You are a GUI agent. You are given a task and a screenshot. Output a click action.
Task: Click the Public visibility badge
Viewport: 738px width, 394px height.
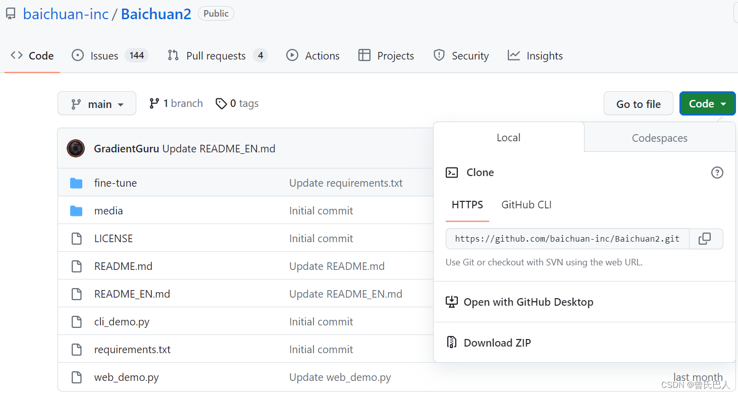click(216, 14)
